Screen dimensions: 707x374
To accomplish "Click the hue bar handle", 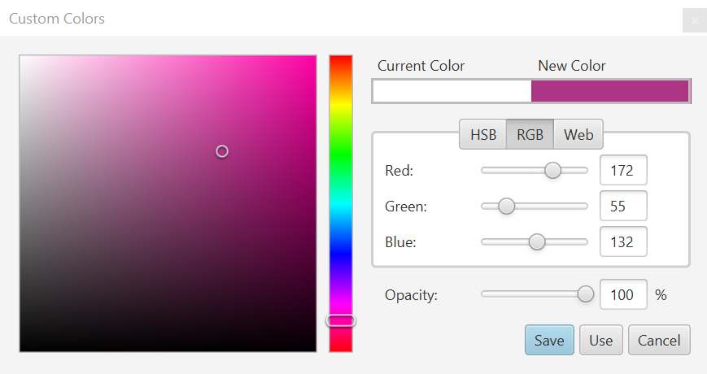I will click(x=341, y=320).
